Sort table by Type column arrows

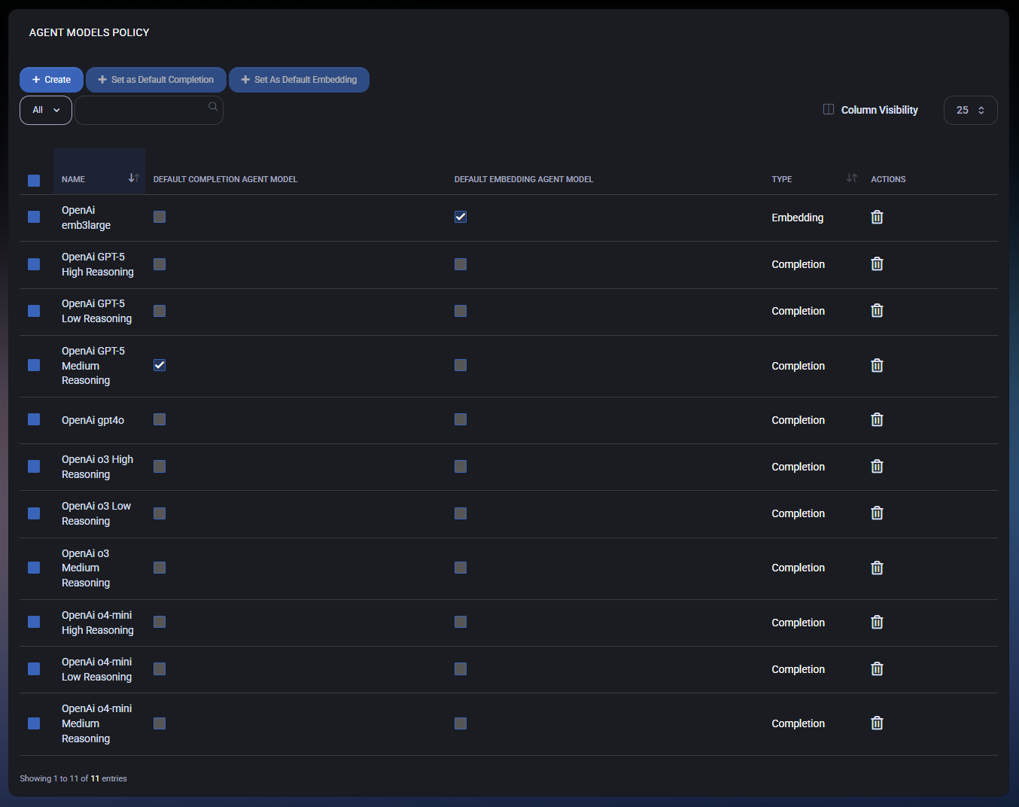click(x=851, y=178)
